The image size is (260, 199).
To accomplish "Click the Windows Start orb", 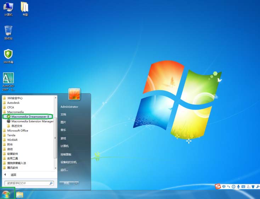I will pos(6,194).
